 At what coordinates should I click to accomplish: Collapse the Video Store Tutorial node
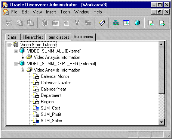tap(9, 45)
